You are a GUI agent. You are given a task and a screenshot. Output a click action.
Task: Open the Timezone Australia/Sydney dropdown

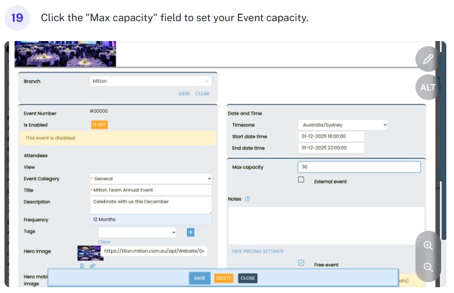point(343,125)
